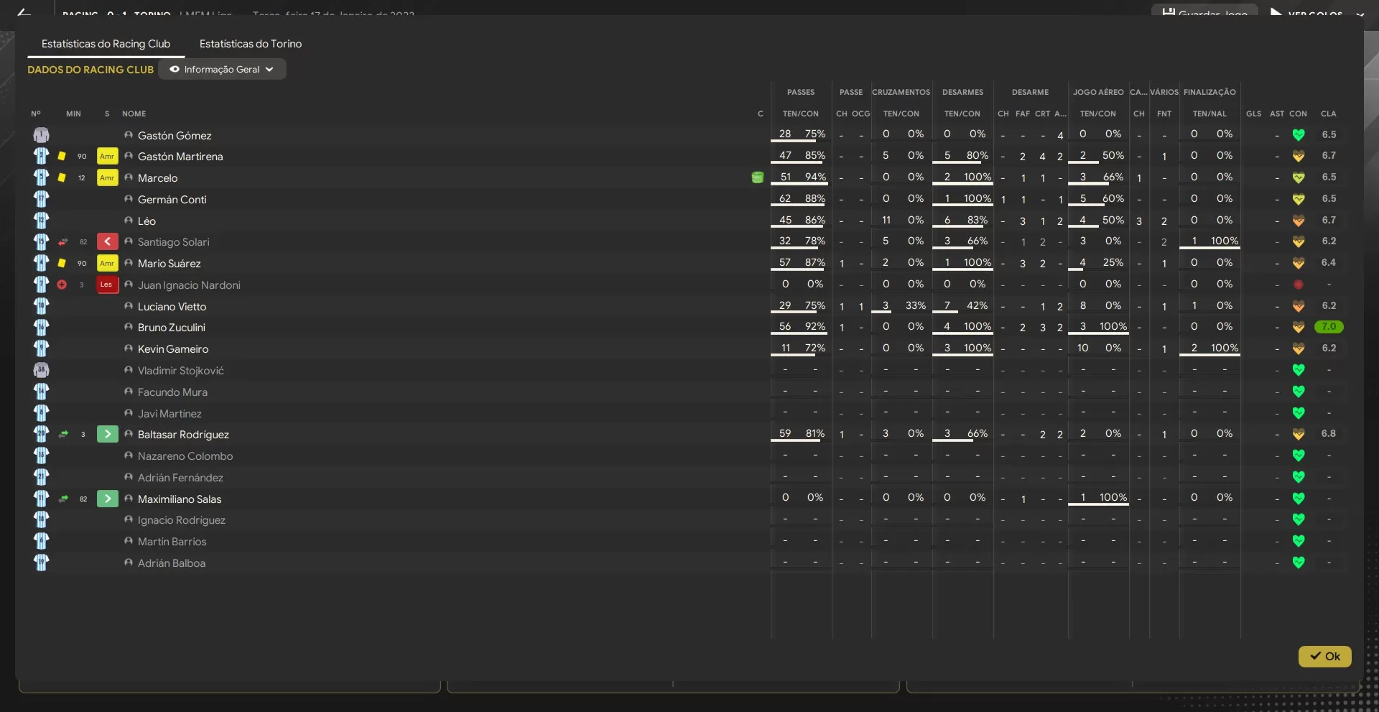Click Facundo Mura's green condition heart
Viewport: 1379px width, 712px height.
(x=1298, y=392)
